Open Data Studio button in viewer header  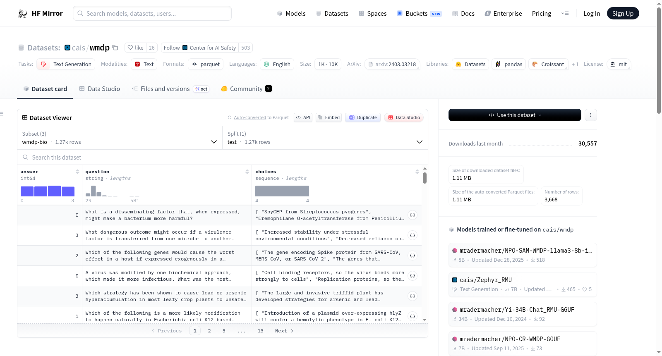[x=404, y=117]
